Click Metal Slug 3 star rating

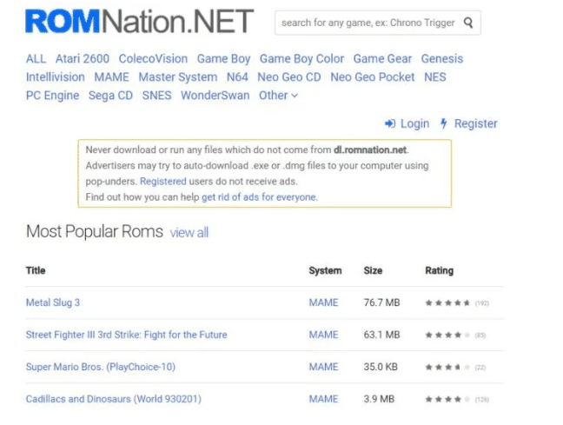(x=447, y=303)
